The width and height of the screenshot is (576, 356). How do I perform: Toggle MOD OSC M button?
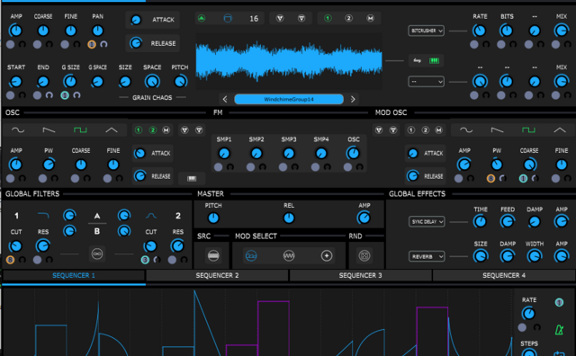coord(438,130)
